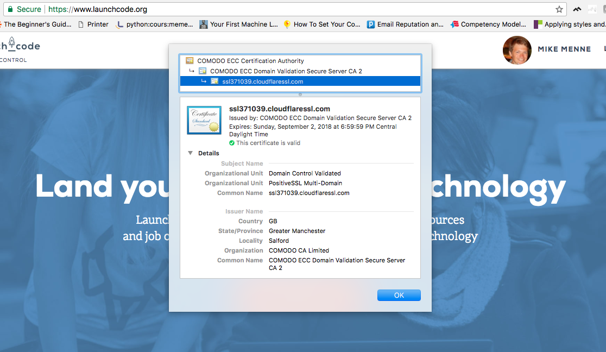This screenshot has height=352, width=606.
Task: Click 'COMODO CA Limited' organization value
Action: point(299,250)
